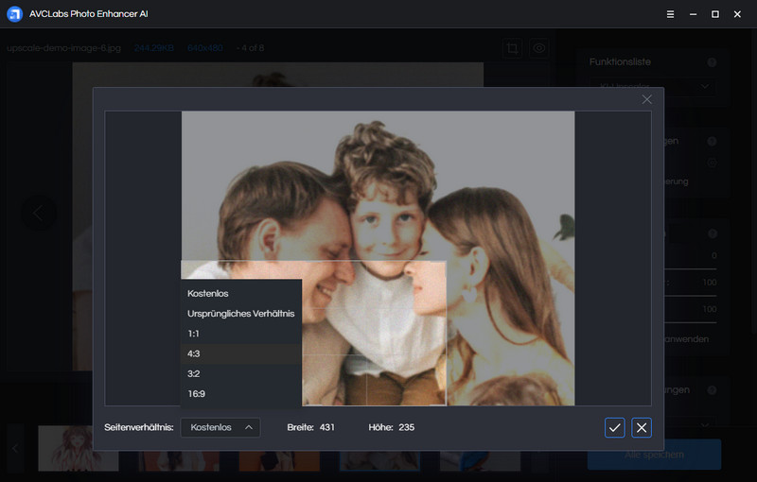This screenshot has width=757, height=482.
Task: Choose the 3:2 aspect ratio
Action: click(x=241, y=373)
